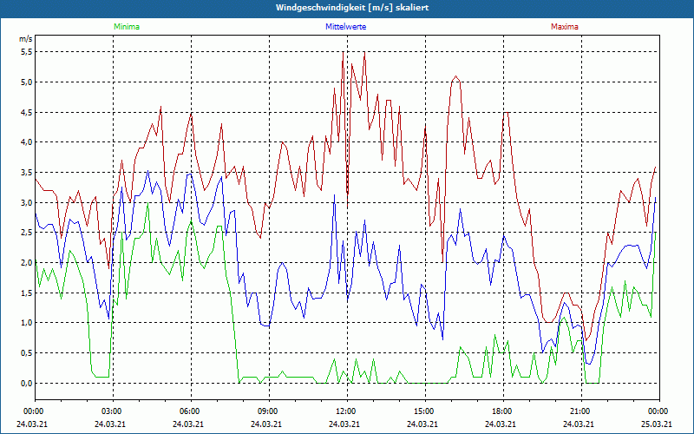Select the 12:00 time axis label
The width and height of the screenshot is (694, 434).
pos(346,411)
